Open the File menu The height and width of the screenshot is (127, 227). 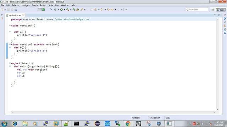[x=2, y=5]
